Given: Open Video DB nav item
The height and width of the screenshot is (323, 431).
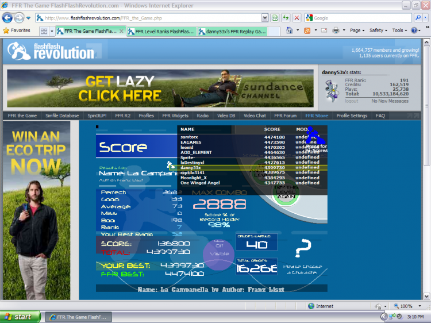Looking at the screenshot, I should pos(226,116).
